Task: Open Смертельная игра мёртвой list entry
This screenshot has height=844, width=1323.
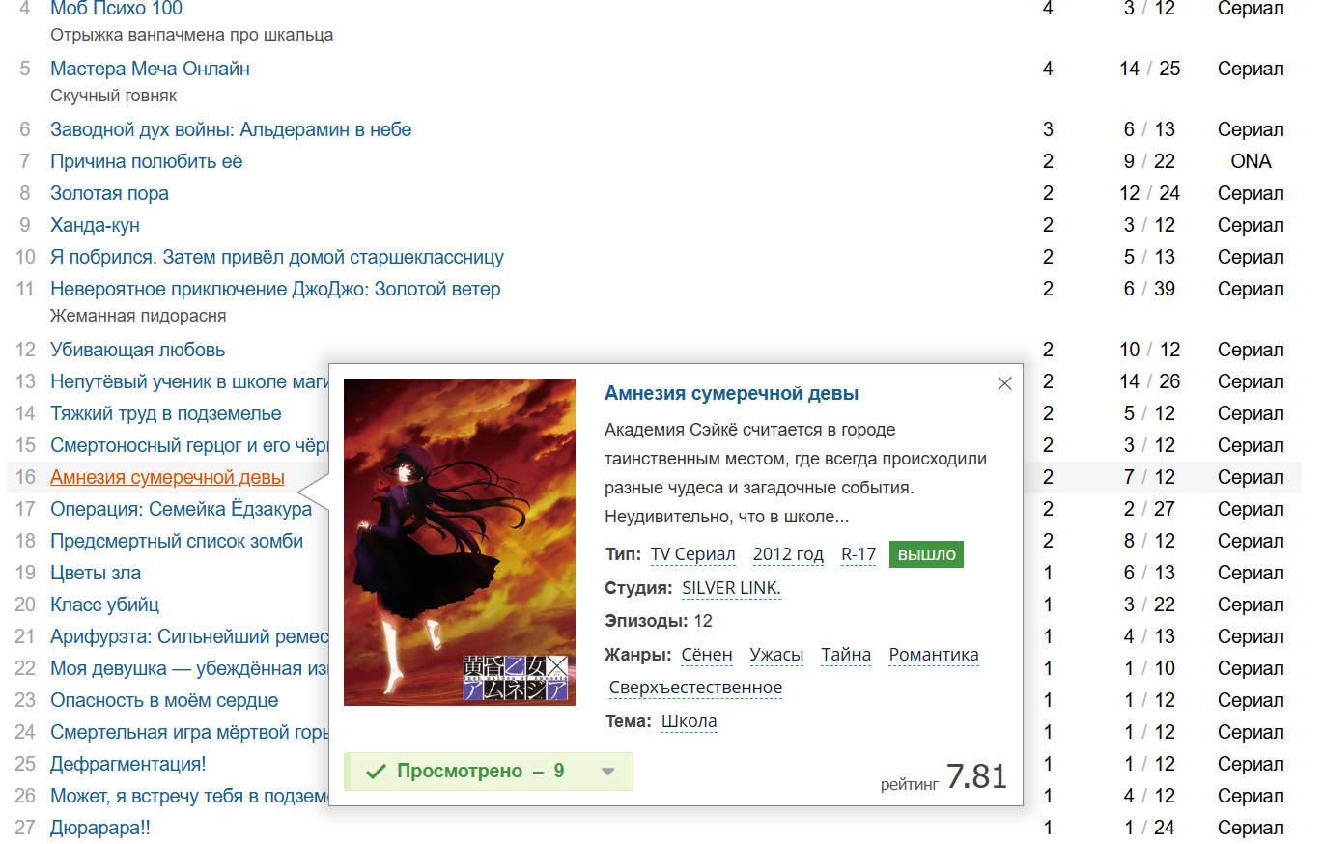Action: click(189, 732)
